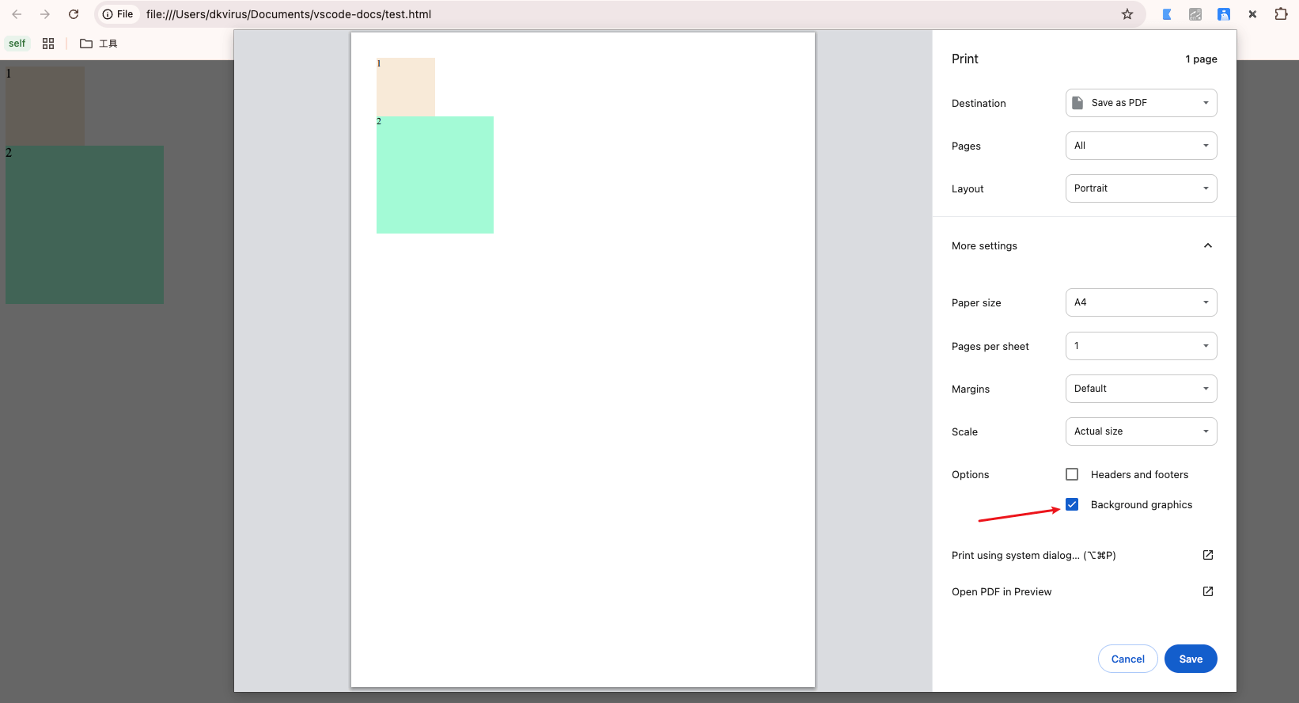Click the 'self' bookmark item
The image size is (1299, 703).
click(x=17, y=44)
